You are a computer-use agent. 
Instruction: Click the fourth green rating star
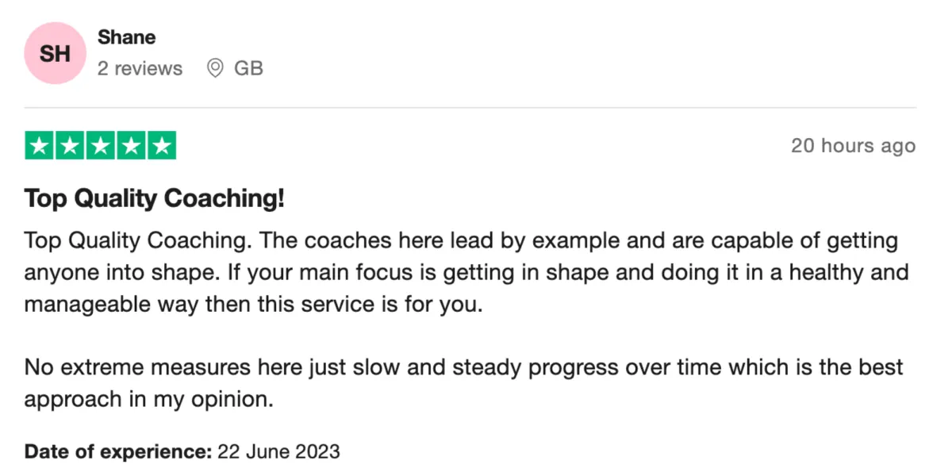(131, 146)
